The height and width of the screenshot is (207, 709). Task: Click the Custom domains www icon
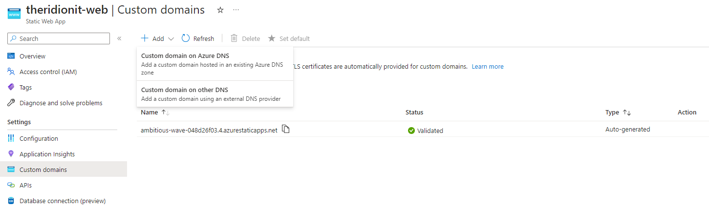pyautogui.click(x=11, y=169)
